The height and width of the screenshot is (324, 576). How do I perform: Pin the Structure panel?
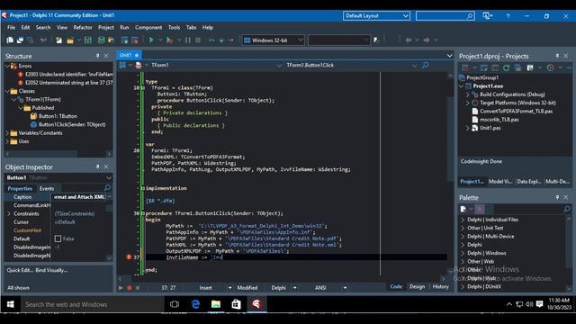click(x=97, y=56)
